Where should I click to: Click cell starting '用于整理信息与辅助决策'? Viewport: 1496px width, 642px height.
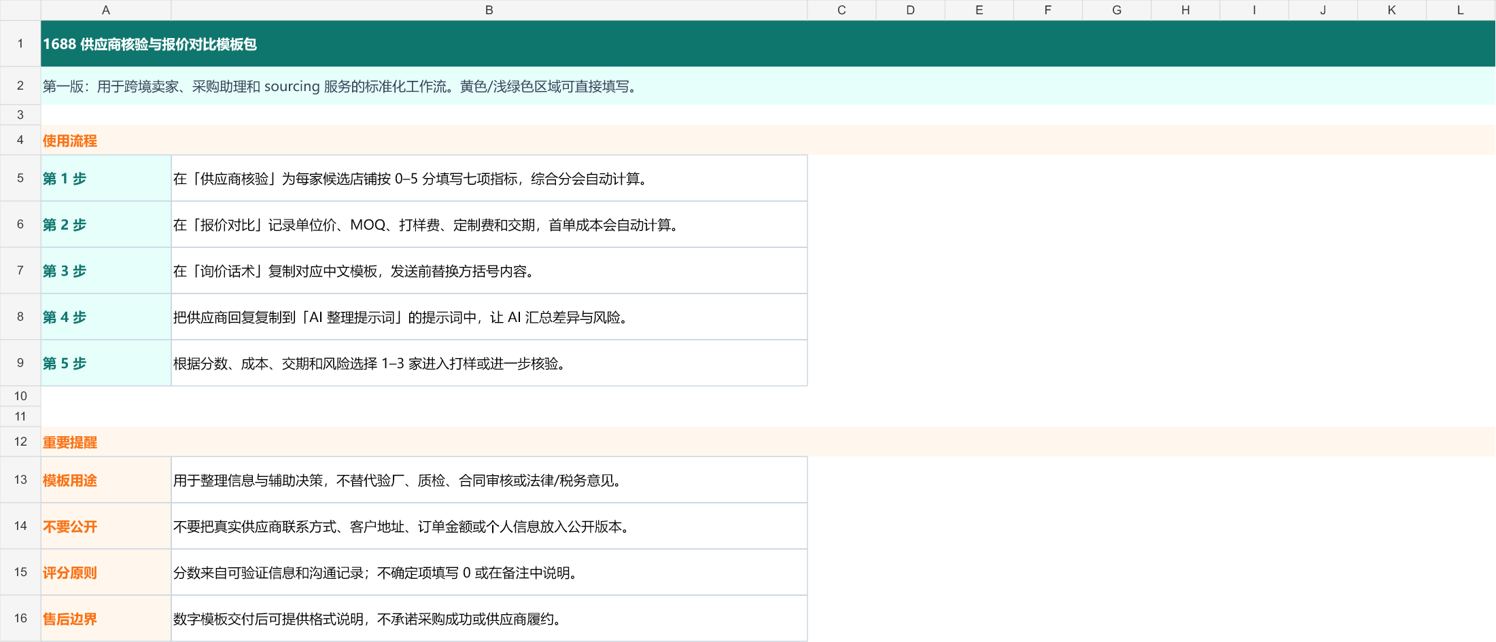pyautogui.click(x=489, y=480)
